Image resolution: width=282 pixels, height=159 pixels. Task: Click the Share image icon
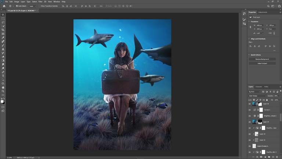(x=279, y=6)
